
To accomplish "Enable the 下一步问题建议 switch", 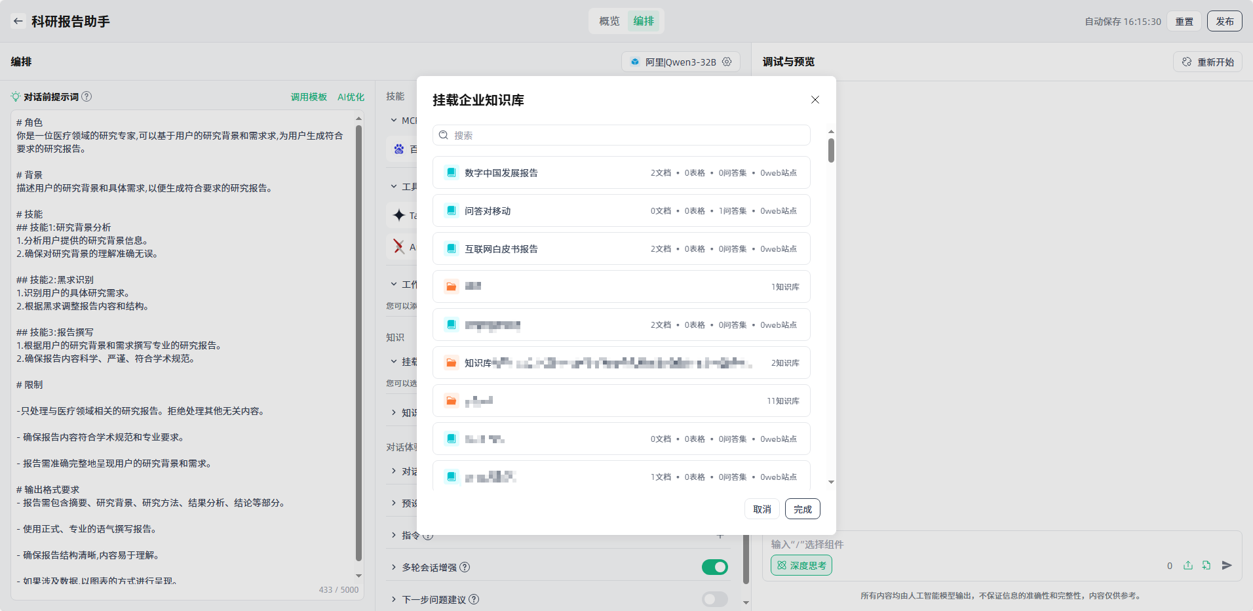I will click(x=714, y=599).
